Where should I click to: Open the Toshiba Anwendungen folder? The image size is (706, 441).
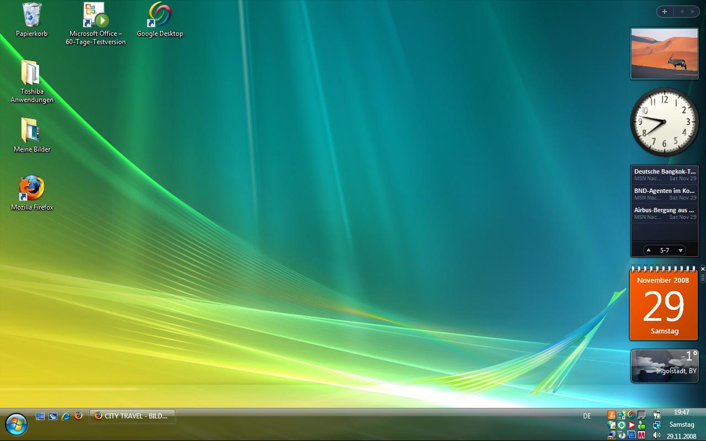[31, 74]
